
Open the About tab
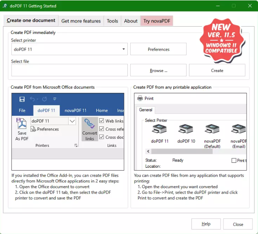(131, 21)
